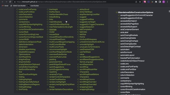The height and width of the screenshot is (95, 170).
Task: Open the wrappingStrategy property
Action: [x=87, y=89]
